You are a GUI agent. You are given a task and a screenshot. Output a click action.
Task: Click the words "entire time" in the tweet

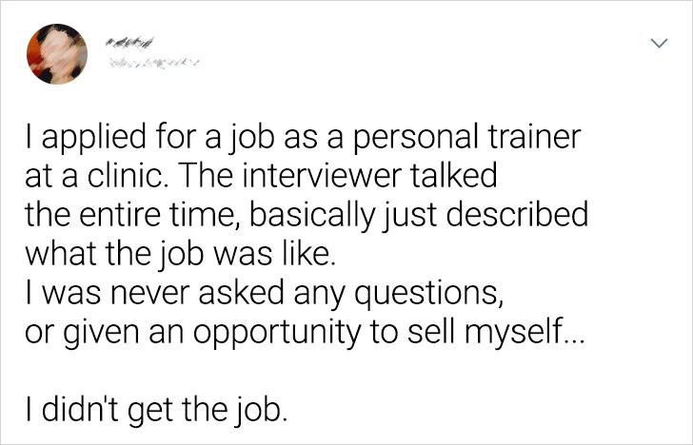(154, 211)
